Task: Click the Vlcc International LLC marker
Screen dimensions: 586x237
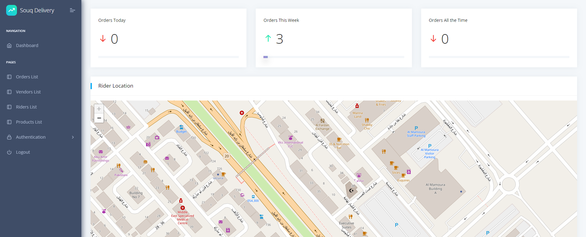Action: click(x=291, y=138)
